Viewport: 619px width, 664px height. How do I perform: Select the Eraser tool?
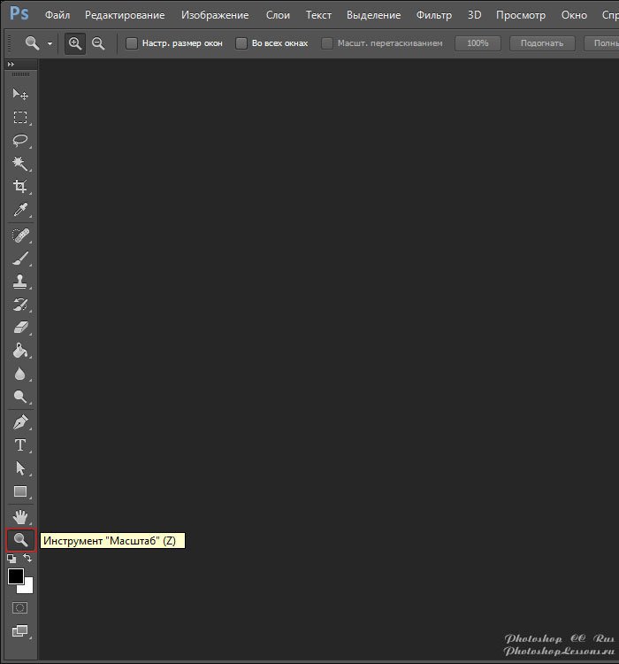point(20,328)
